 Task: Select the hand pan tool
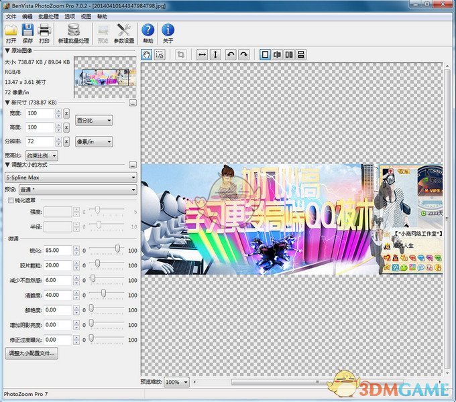tap(147, 55)
